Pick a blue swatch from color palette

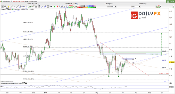pos(90,6)
